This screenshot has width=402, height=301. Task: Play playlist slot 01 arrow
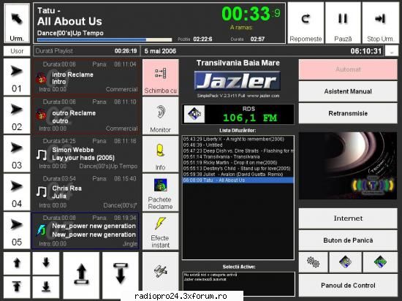tap(17, 77)
